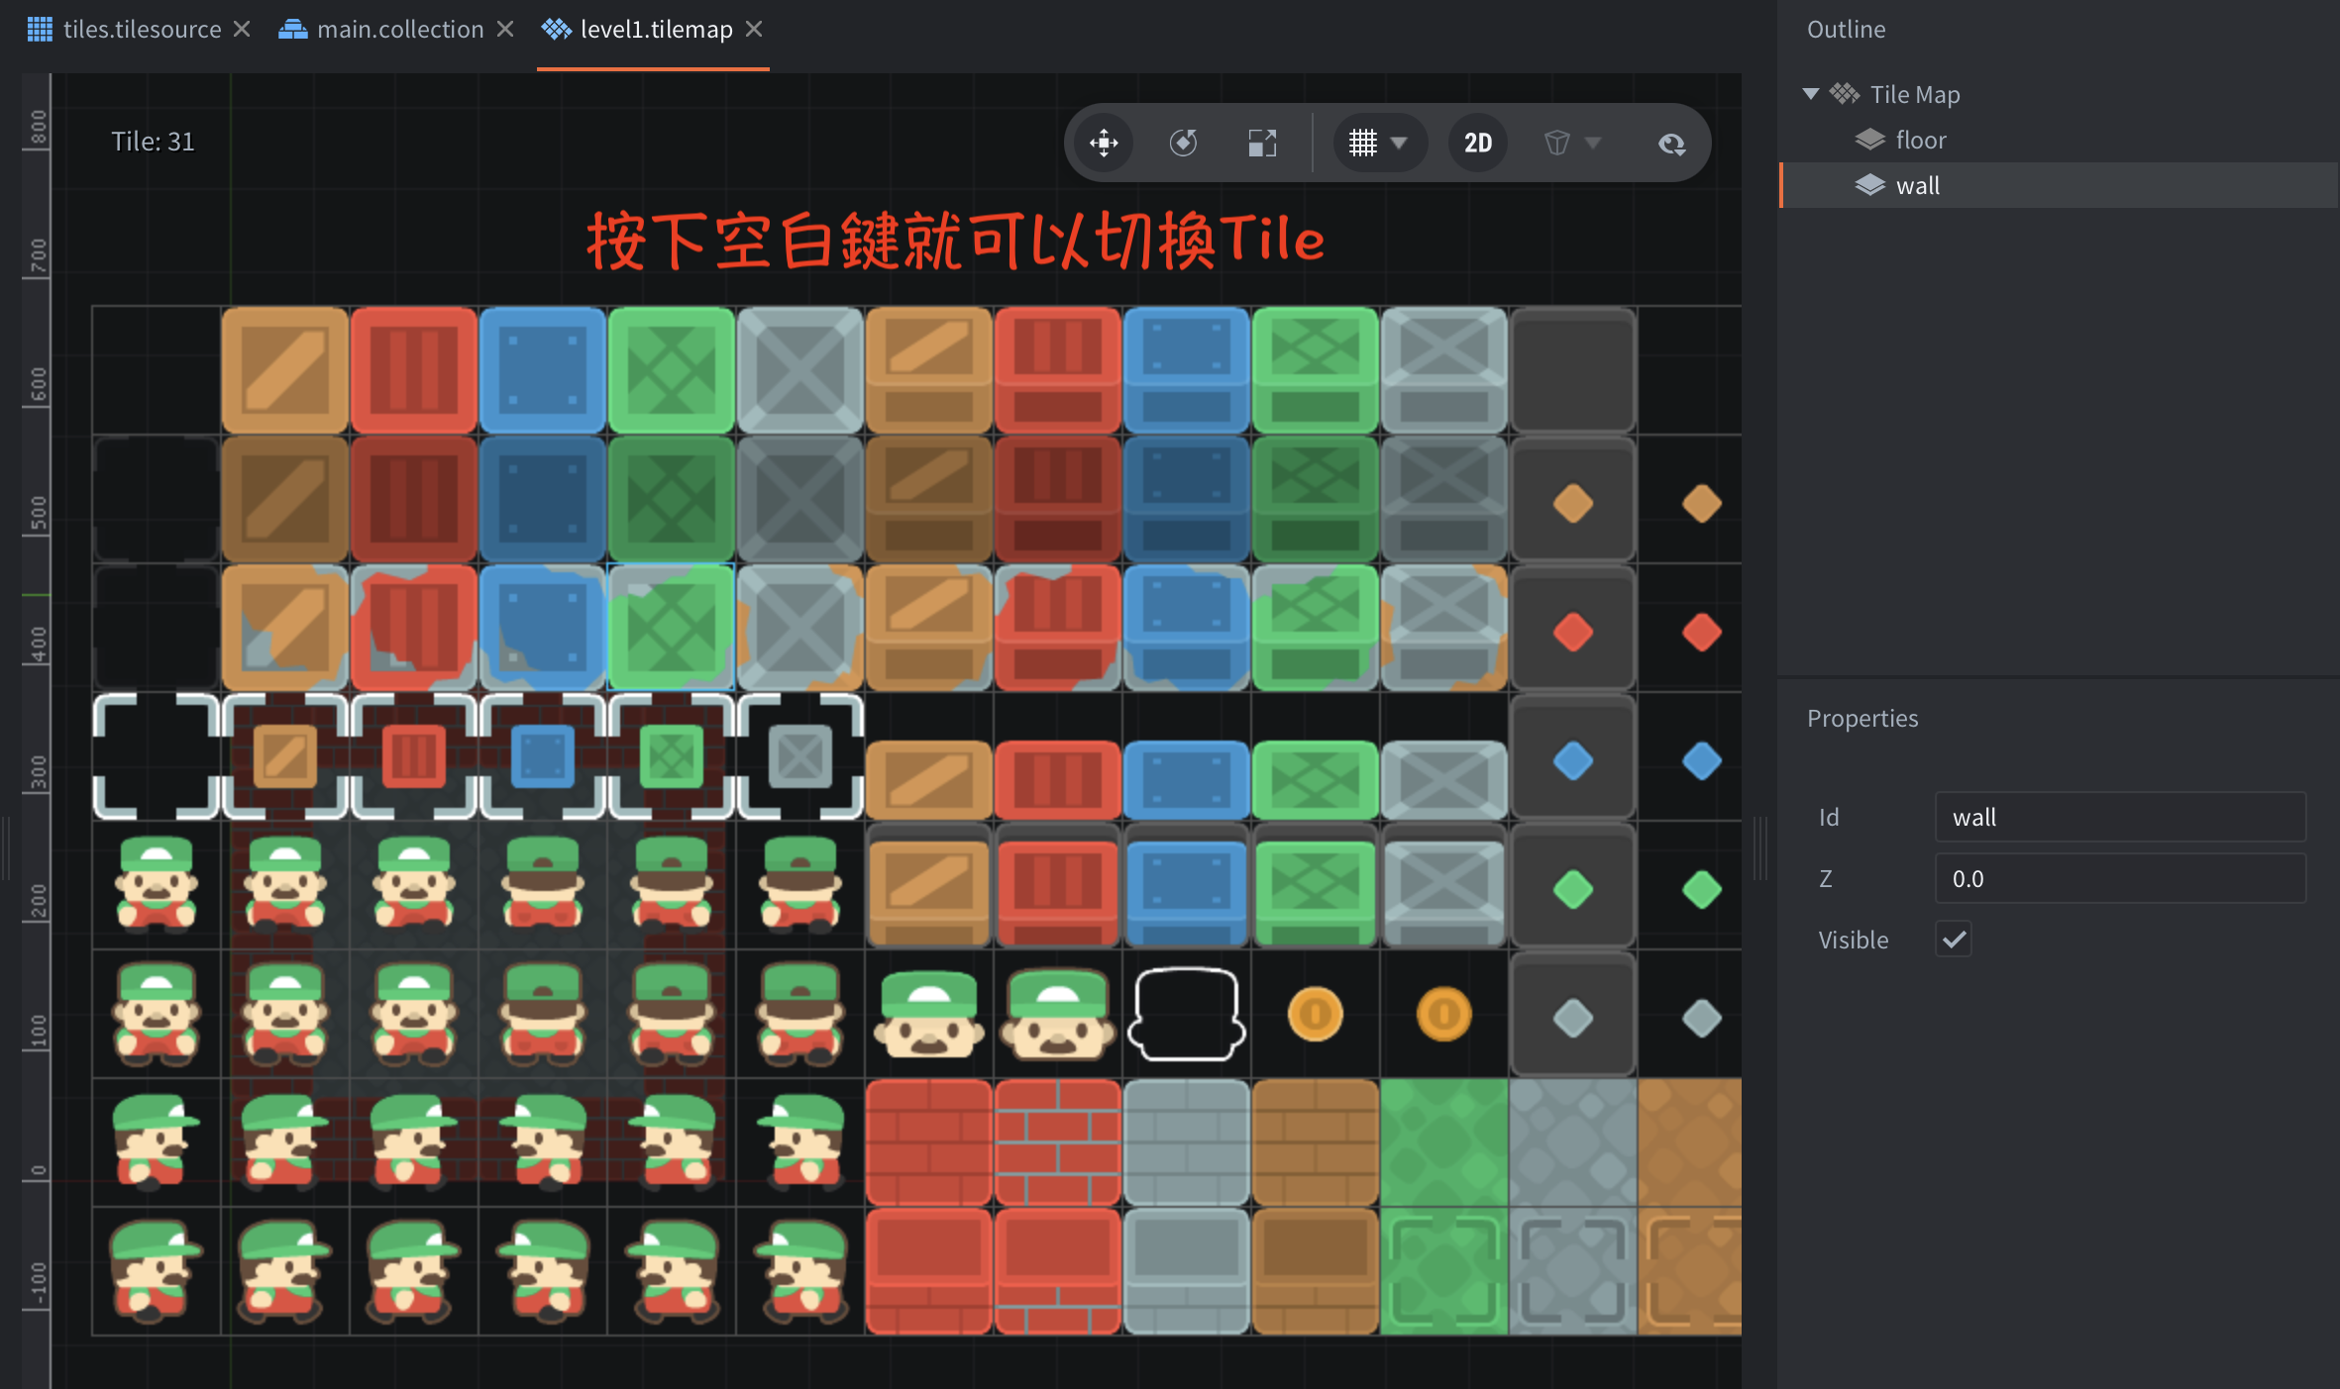Toggle the 2D view mode button
The height and width of the screenshot is (1389, 2340).
pos(1478,144)
